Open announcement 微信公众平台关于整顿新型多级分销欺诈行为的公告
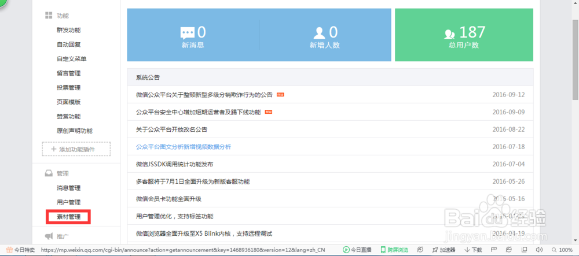The height and width of the screenshot is (256, 579). click(x=204, y=95)
